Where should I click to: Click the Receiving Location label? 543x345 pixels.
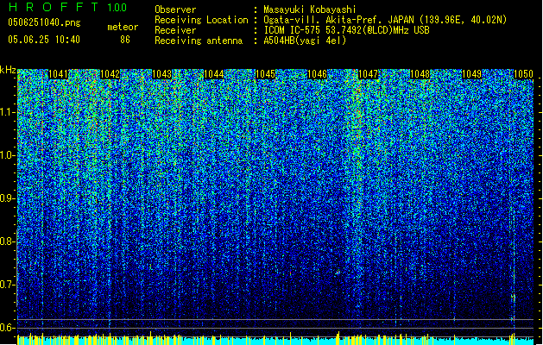[x=201, y=20]
